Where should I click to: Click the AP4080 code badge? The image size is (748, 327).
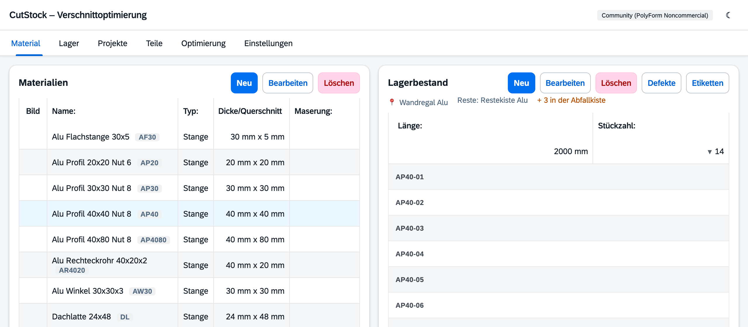tap(153, 240)
